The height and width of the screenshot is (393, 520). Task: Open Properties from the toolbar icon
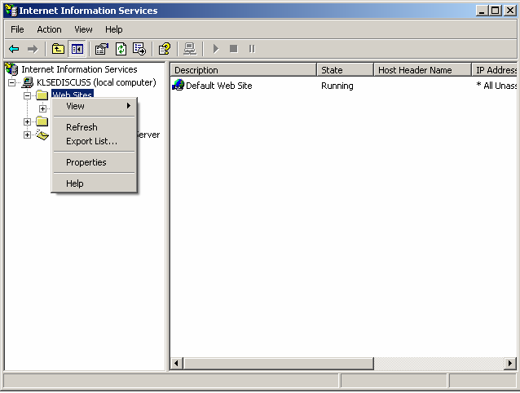(102, 49)
